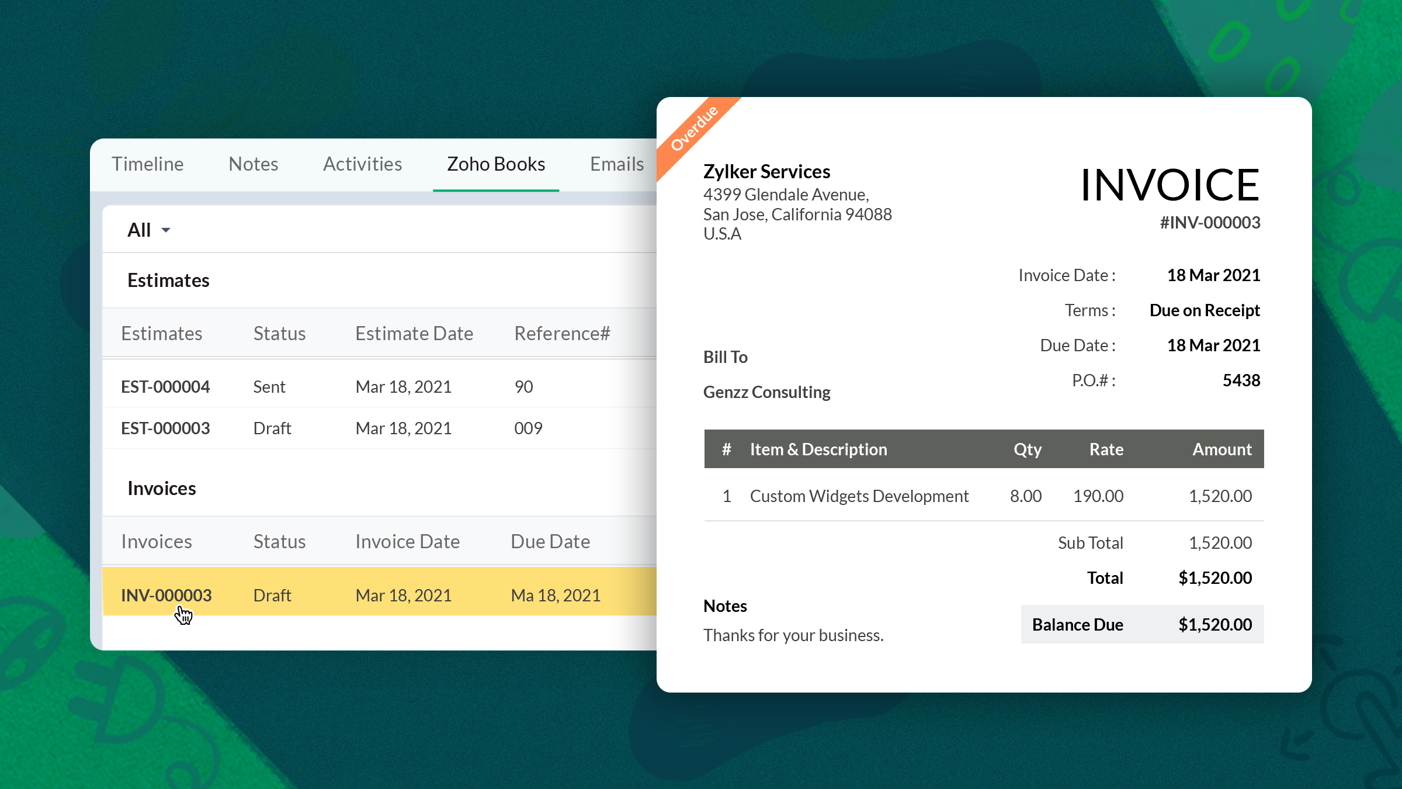The width and height of the screenshot is (1402, 789).
Task: Open estimate EST-000003
Action: [x=165, y=428]
